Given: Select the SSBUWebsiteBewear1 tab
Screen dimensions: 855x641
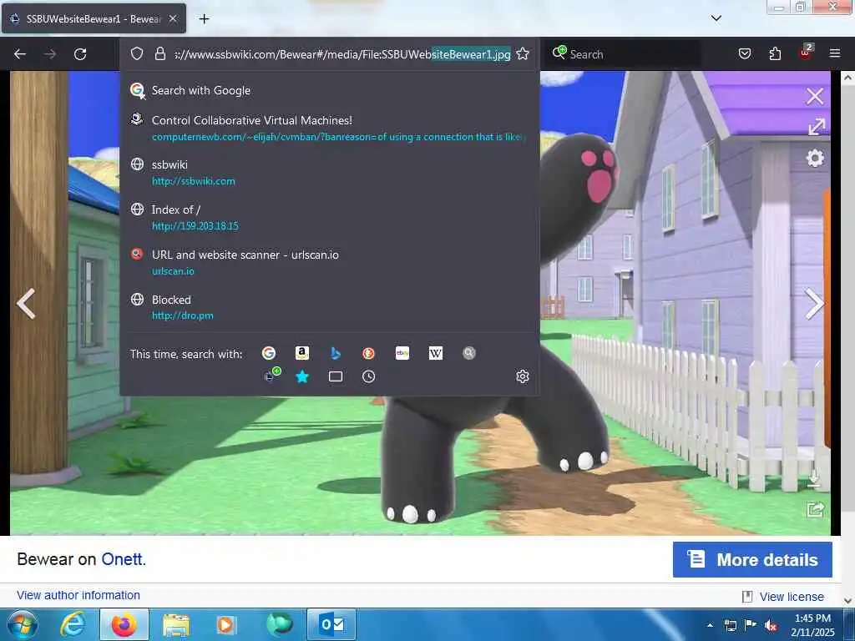Looking at the screenshot, I should [x=94, y=19].
